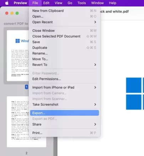Screen dimensions: 144x156
Task: Open the Window menu
Action: tap(97, 3)
